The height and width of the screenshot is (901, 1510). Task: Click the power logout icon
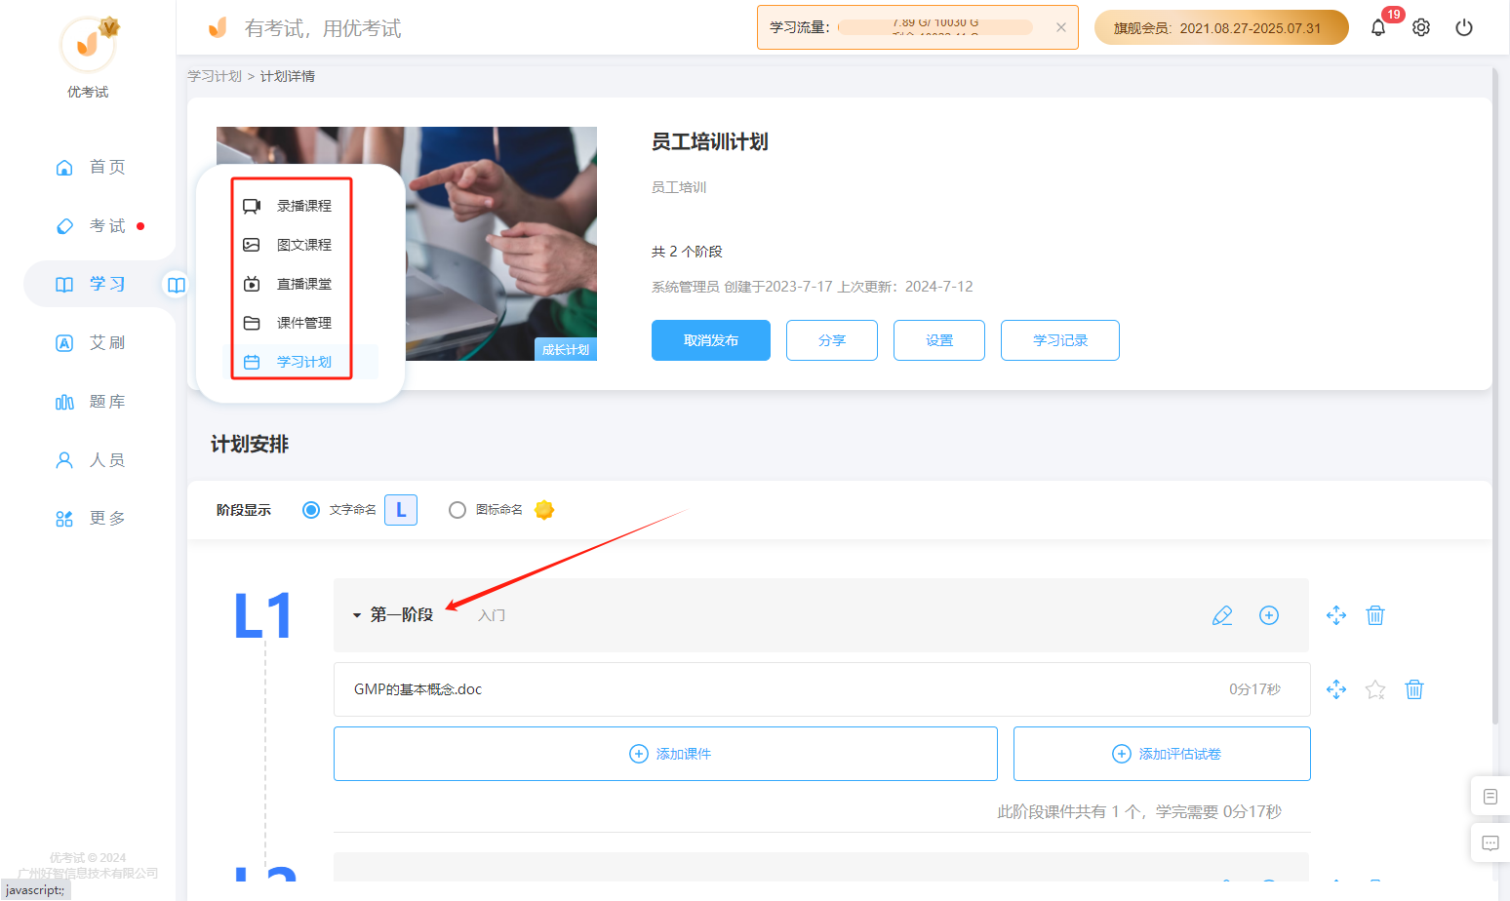tap(1464, 28)
